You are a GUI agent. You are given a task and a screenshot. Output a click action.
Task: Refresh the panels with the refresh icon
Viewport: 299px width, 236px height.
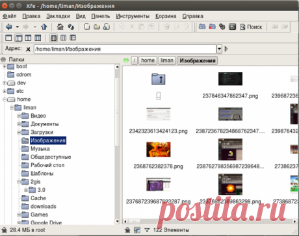coord(71,27)
